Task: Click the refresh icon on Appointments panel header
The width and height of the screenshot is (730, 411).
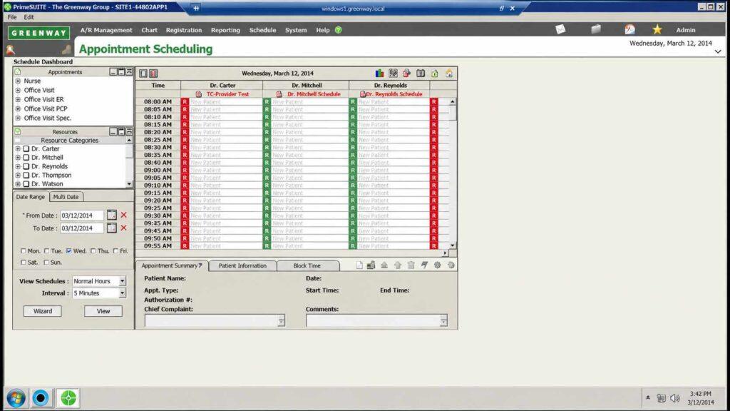Action: (18, 72)
